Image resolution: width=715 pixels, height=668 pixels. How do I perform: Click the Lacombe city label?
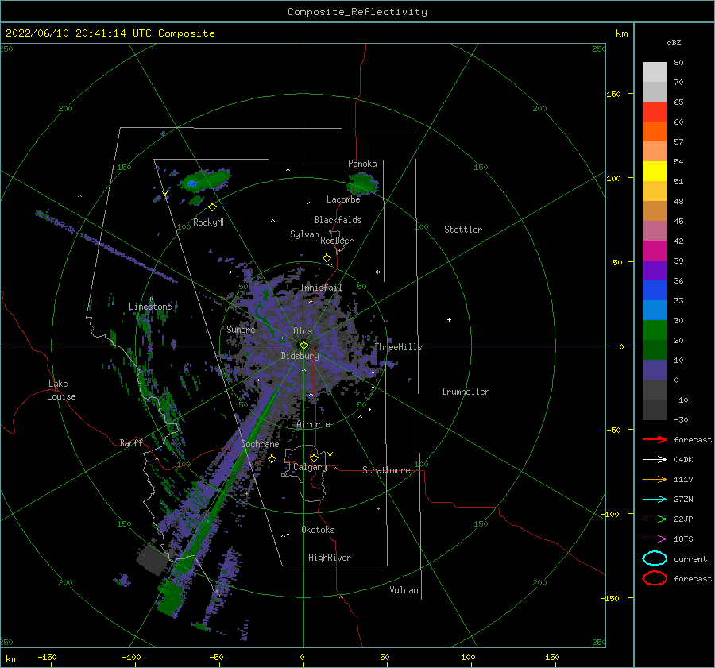pos(343,199)
